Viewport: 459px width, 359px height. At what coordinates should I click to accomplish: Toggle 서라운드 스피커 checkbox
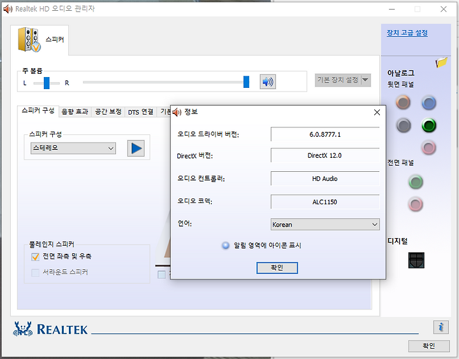35,272
